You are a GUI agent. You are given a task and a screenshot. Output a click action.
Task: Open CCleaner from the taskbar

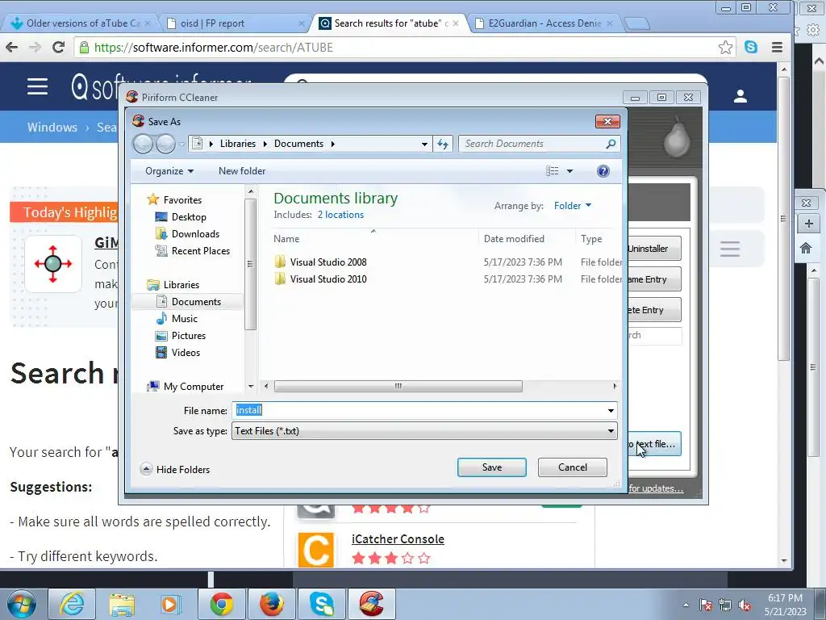pyautogui.click(x=371, y=604)
